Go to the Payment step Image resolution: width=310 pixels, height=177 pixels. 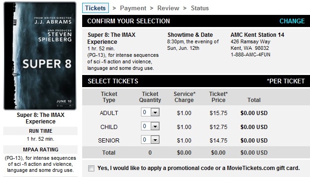[x=133, y=8]
